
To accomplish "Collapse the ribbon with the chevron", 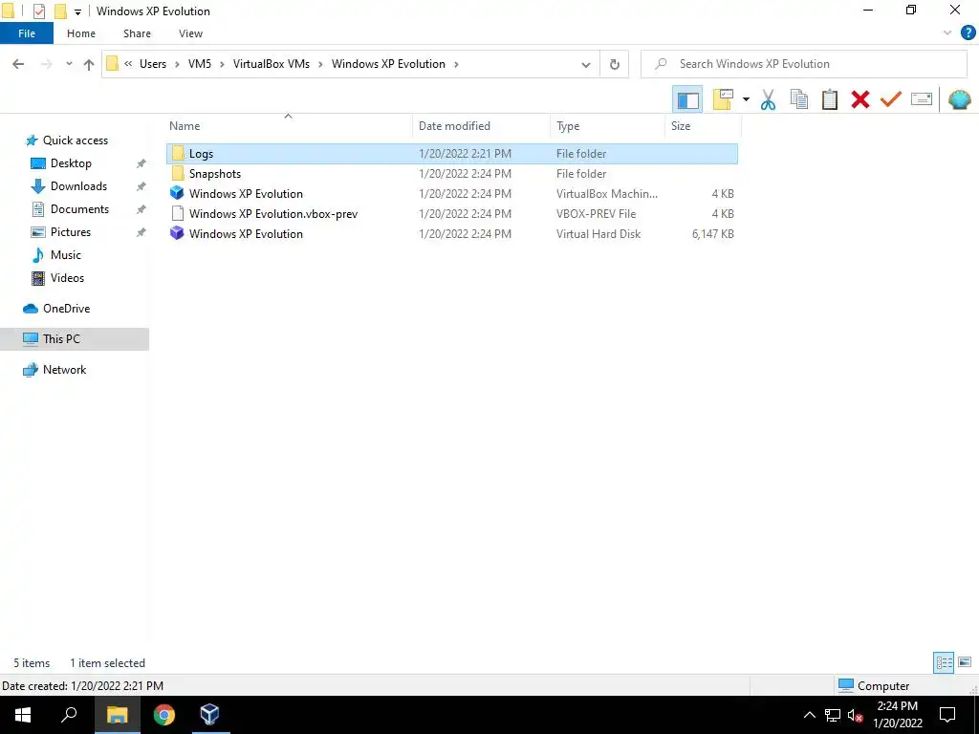I will tap(947, 33).
